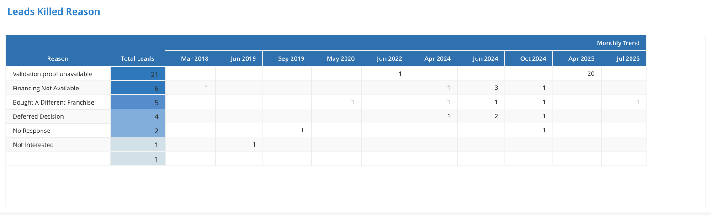This screenshot has width=711, height=215.
Task: Sort by the Reason column header
Action: pos(58,58)
